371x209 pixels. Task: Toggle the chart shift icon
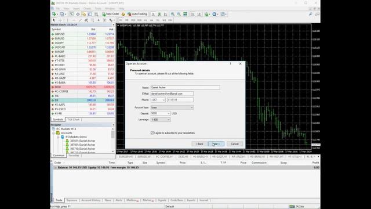(199, 14)
